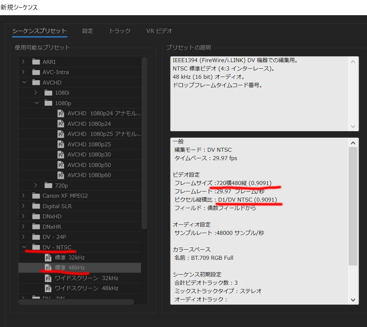
Task: Collapse the DV - NTSC folder
Action: click(24, 247)
